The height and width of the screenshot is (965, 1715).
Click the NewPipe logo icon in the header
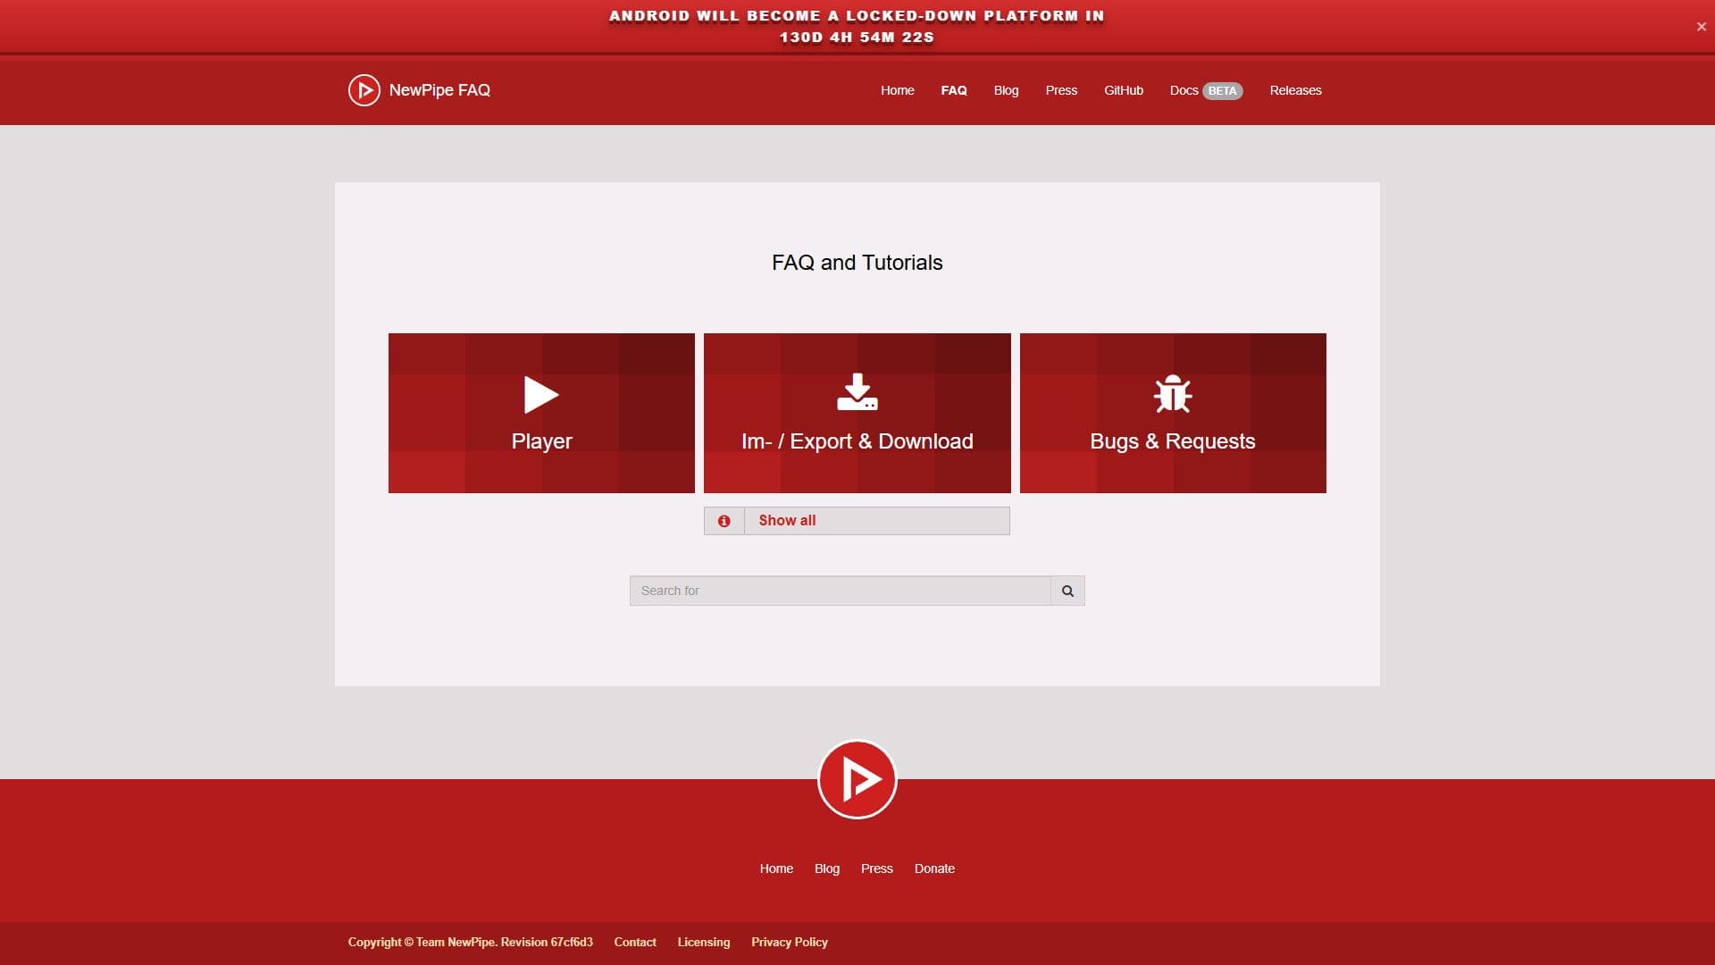pyautogui.click(x=364, y=90)
